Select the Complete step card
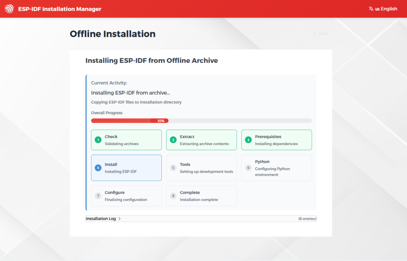The image size is (407, 261). point(202,196)
